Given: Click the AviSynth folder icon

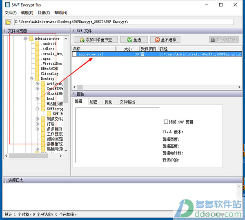Looking at the screenshot, I should tap(43, 84).
